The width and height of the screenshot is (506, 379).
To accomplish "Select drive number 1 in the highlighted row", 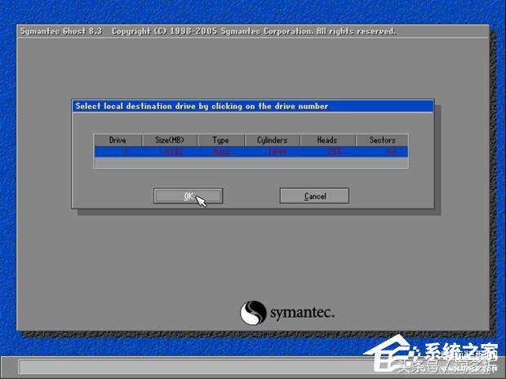I will [x=126, y=152].
